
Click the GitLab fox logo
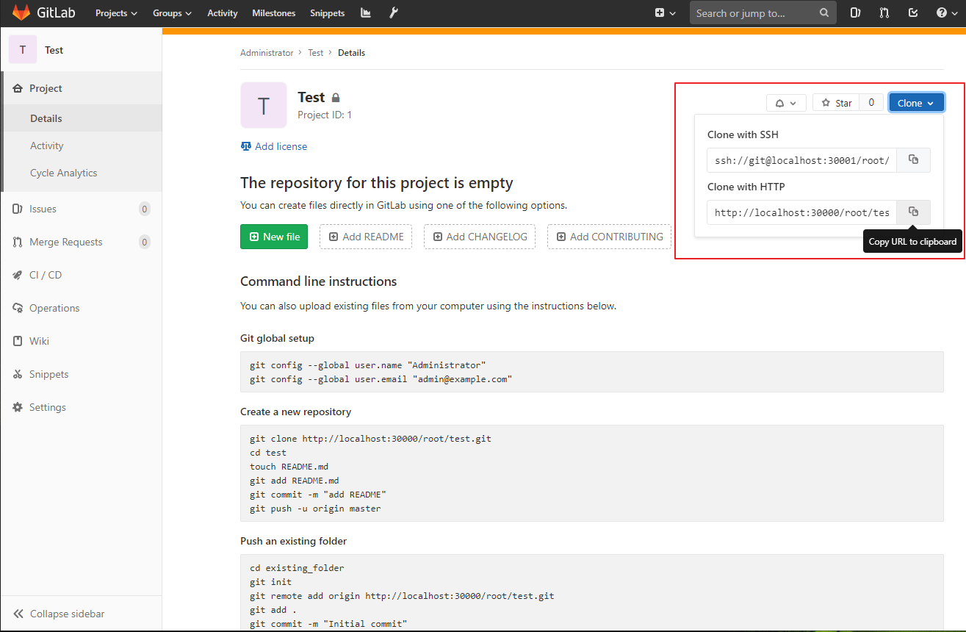point(21,13)
